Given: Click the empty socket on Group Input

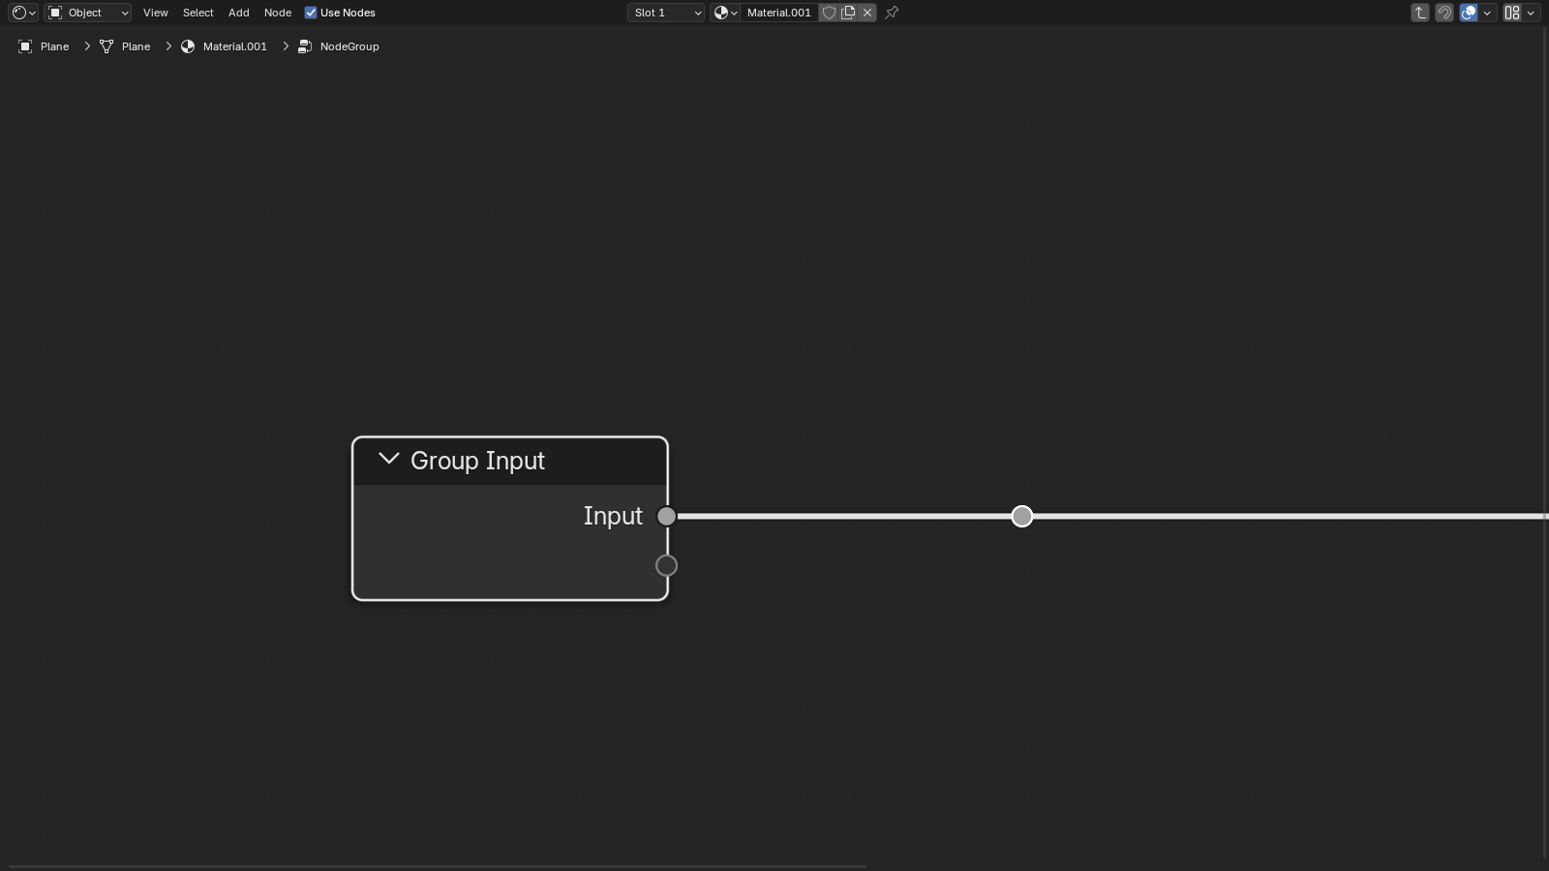Looking at the screenshot, I should tap(666, 565).
